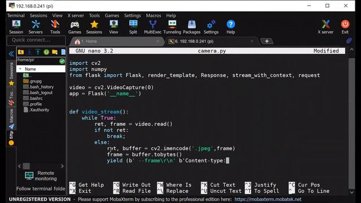Click the terminal scroll down arrow

351,192
